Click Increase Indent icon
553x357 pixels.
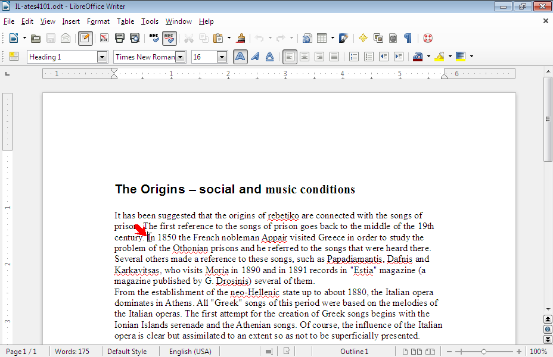(399, 57)
